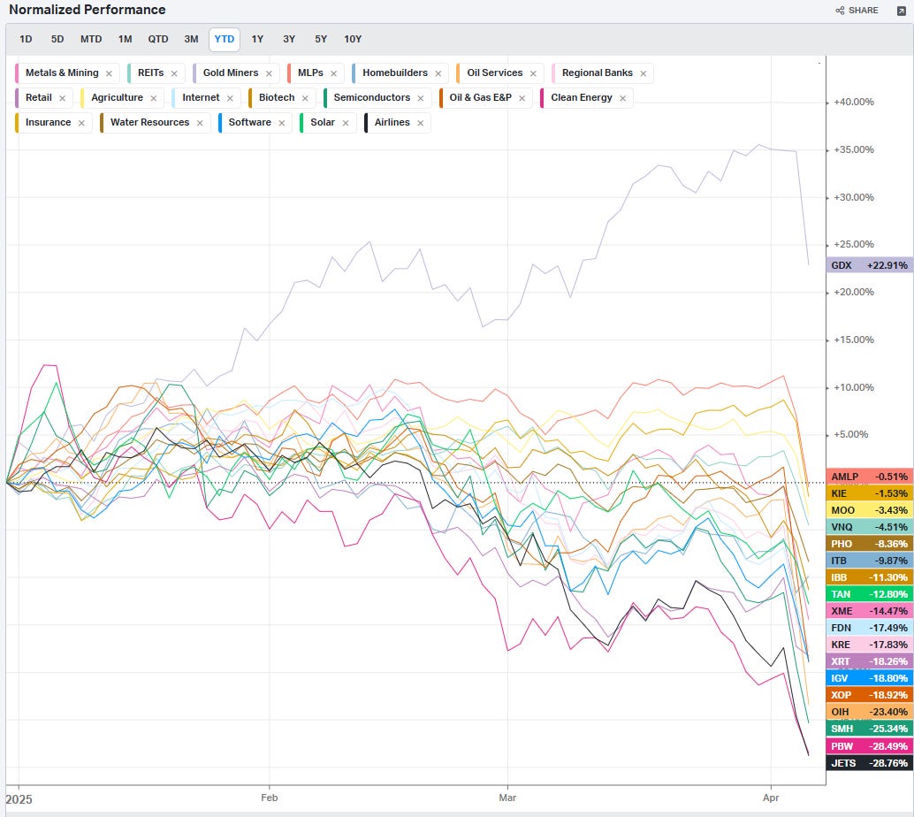This screenshot has width=914, height=817.
Task: Click the ITB -9.87% value tag
Action: pyautogui.click(x=869, y=561)
